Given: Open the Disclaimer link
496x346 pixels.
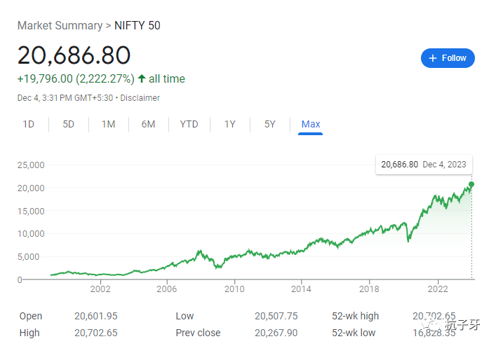Looking at the screenshot, I should coord(140,98).
